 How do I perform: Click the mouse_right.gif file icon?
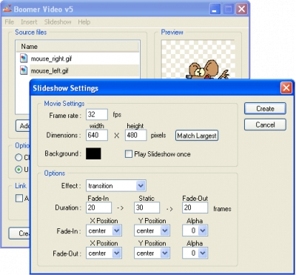pyautogui.click(x=24, y=59)
